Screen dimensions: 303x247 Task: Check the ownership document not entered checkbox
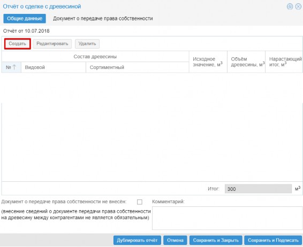pyautogui.click(x=140, y=202)
